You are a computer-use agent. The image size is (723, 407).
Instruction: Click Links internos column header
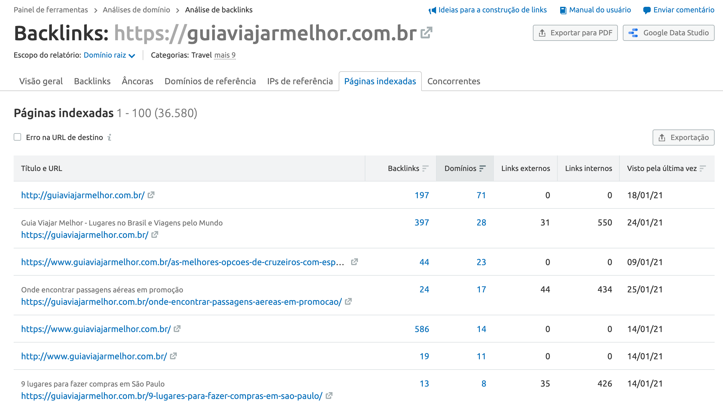[x=589, y=168]
